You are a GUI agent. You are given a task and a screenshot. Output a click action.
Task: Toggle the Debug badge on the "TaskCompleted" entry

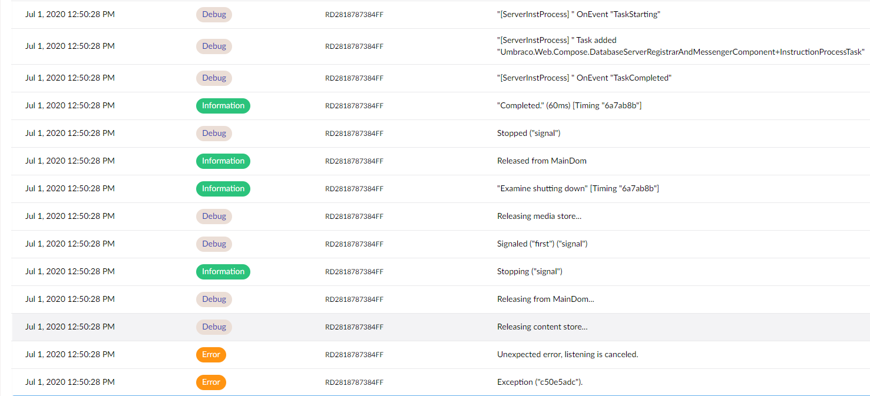click(x=214, y=78)
